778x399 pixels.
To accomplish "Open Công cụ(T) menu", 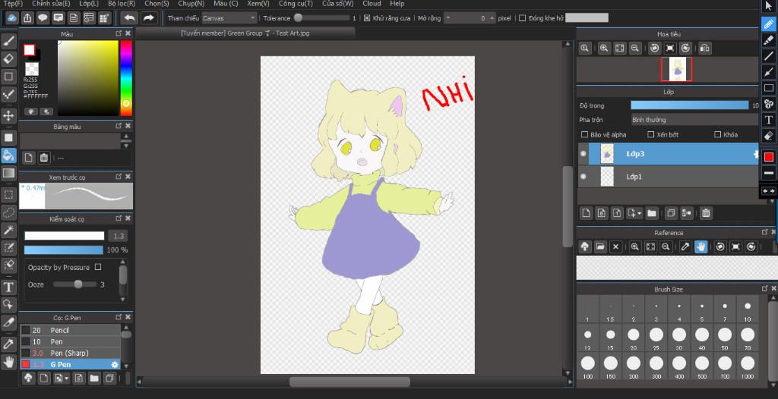I will coord(296,4).
